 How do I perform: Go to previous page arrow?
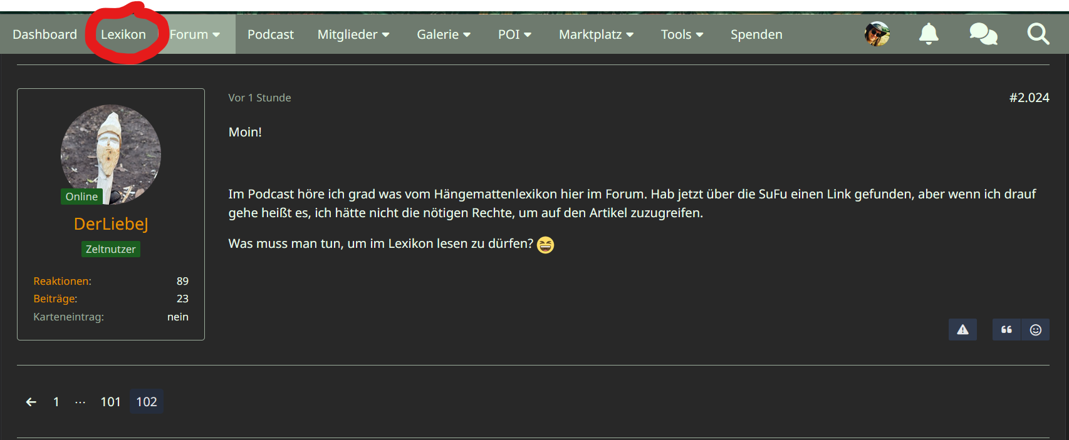(31, 402)
